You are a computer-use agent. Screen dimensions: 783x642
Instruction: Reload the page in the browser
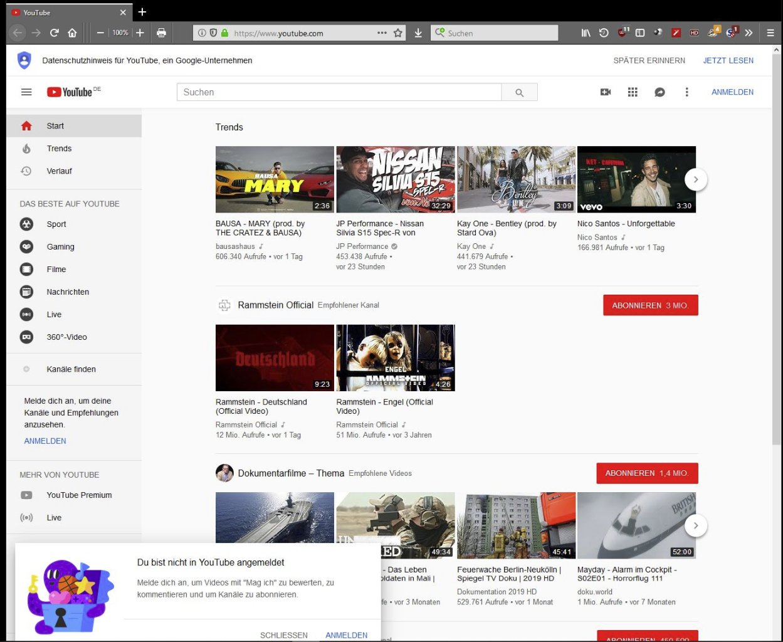[x=55, y=33]
